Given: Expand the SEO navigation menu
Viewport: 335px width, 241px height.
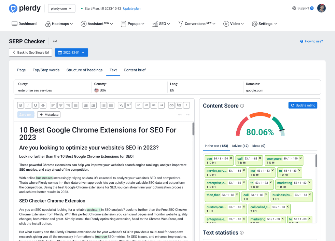Looking at the screenshot, I should 161,24.
